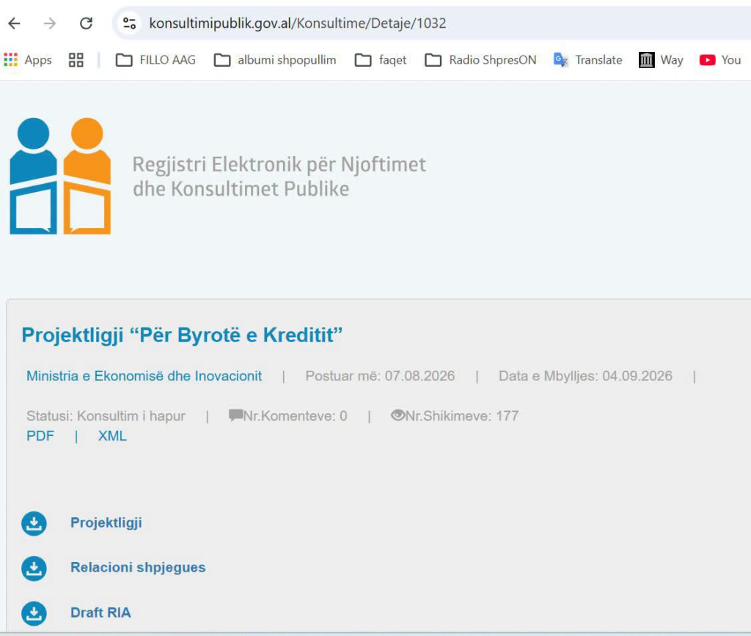
Task: Open site information icon in address bar
Action: [x=129, y=23]
